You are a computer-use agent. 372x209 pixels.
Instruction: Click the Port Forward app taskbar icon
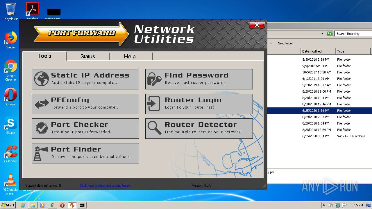pos(72,205)
